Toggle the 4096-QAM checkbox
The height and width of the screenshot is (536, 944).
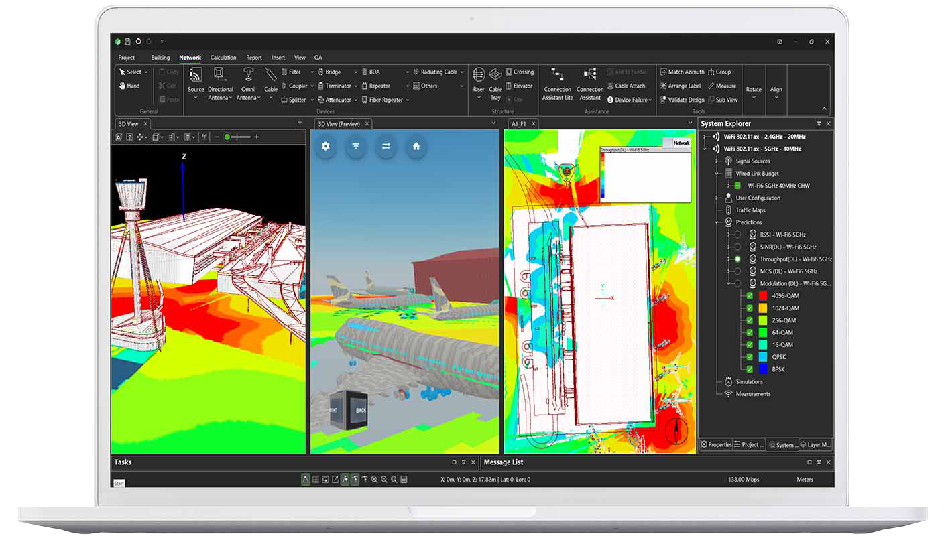pos(750,295)
